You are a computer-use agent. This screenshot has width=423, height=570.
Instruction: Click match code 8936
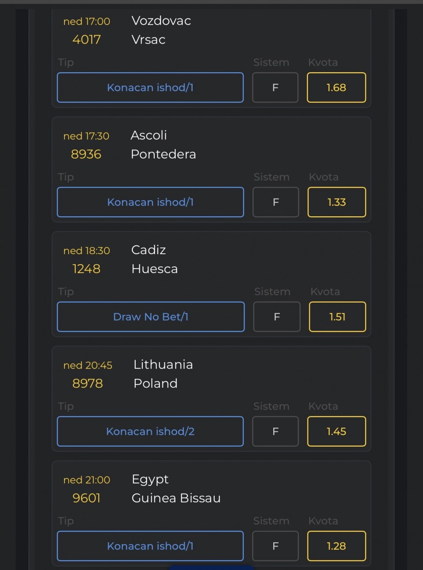coord(86,154)
